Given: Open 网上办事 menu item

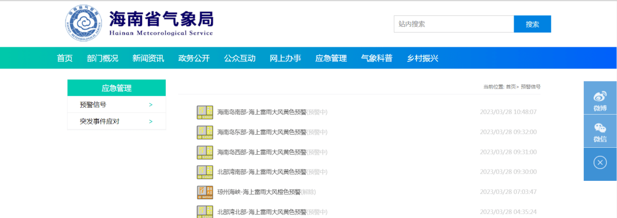Looking at the screenshot, I should [285, 59].
